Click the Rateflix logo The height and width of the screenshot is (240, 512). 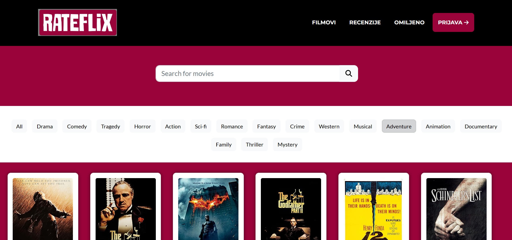pyautogui.click(x=78, y=22)
